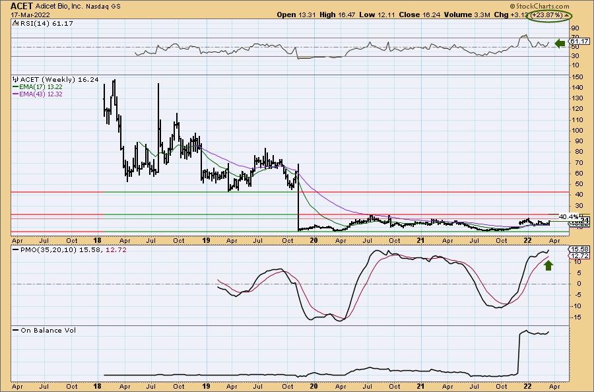This screenshot has width=594, height=392.
Task: Click the green EMA(17) legend line swatch
Action: point(16,86)
